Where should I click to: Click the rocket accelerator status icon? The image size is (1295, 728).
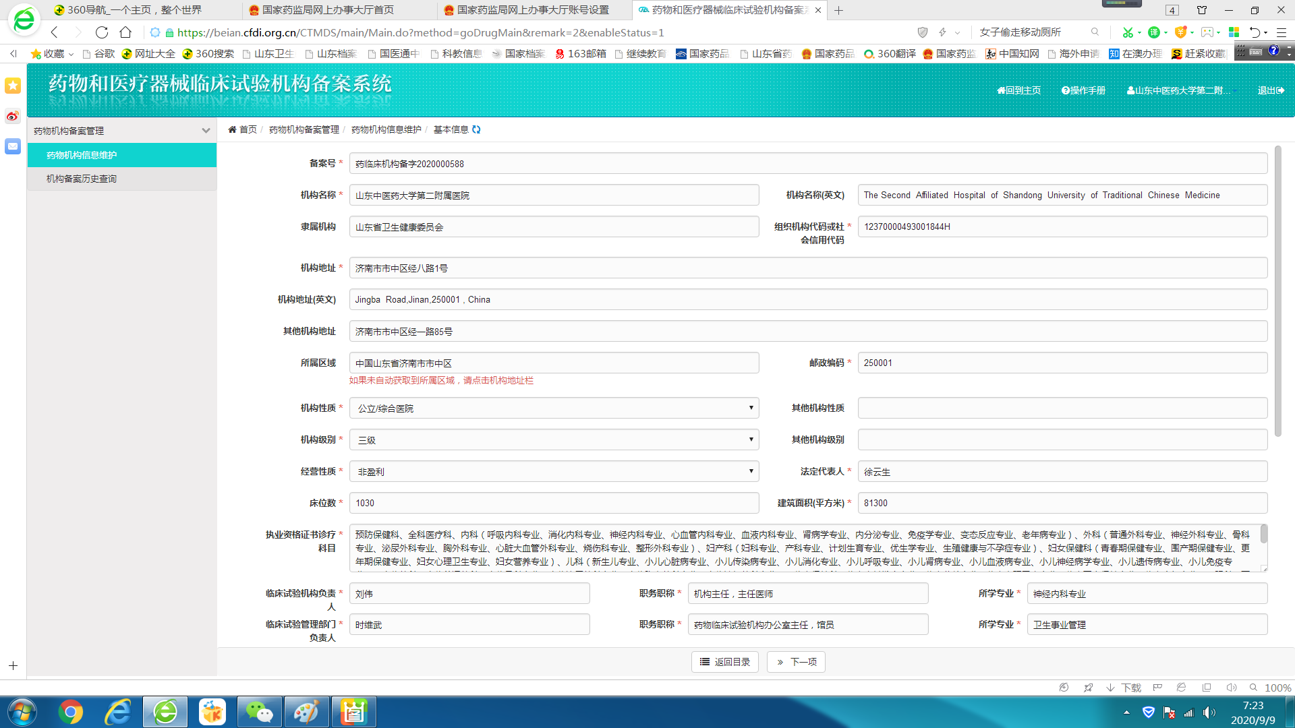pos(1088,688)
